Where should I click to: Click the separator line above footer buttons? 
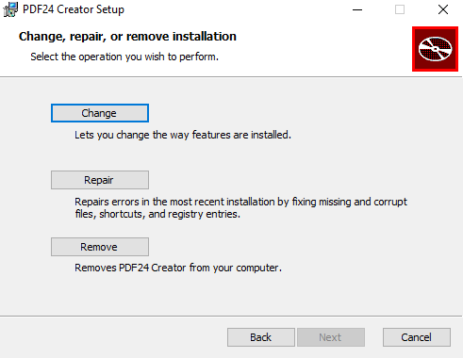231,316
